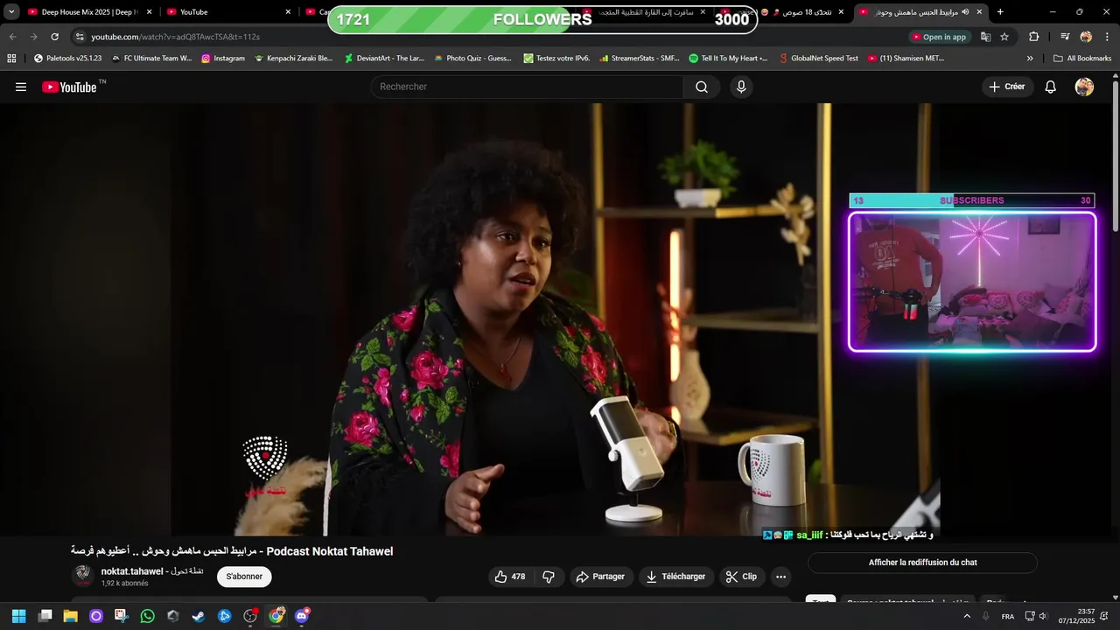Bookmark this tab with the star
This screenshot has height=630, width=1120.
coord(1004,37)
